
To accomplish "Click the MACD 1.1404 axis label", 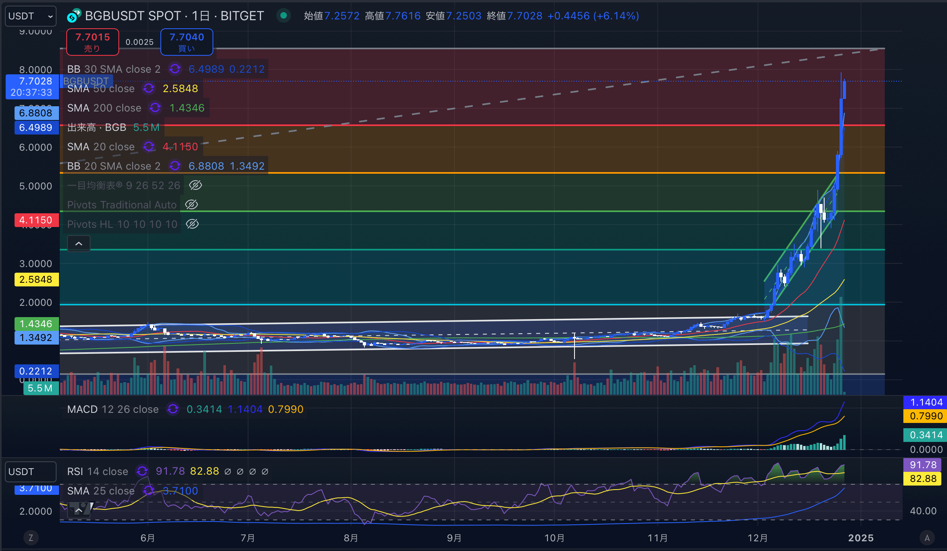I will tap(925, 402).
